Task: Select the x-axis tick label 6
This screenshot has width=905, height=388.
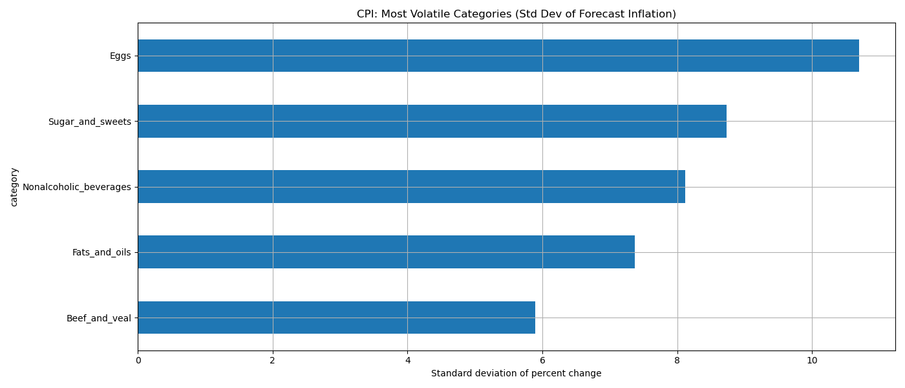Action: point(542,361)
